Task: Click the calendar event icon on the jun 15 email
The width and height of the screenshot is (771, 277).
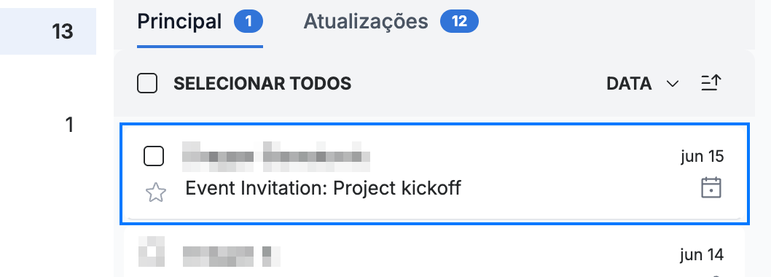Action: click(x=711, y=188)
